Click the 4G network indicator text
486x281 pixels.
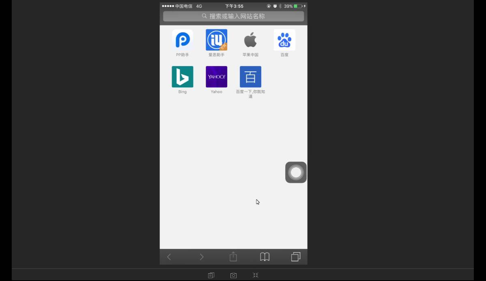(199, 6)
